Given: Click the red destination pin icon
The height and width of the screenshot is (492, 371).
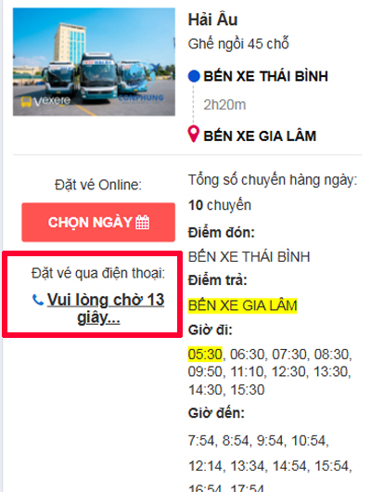Looking at the screenshot, I should click(194, 134).
